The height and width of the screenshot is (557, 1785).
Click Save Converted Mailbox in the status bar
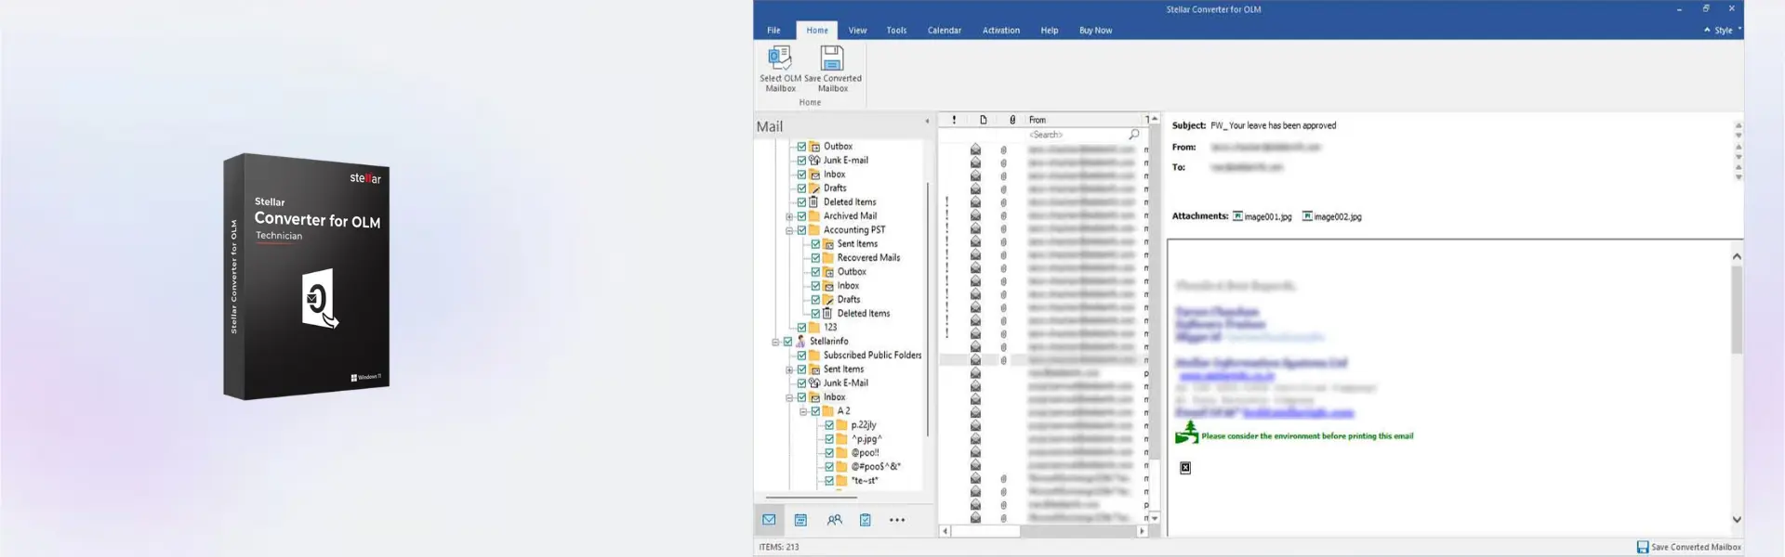[x=1688, y=547]
